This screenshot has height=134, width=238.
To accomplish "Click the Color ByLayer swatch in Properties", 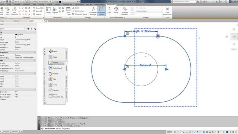I will (16, 35).
